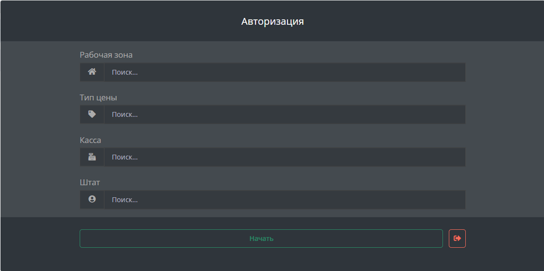Focus the Поиск... placeholder under Штат
544x271 pixels.
(124, 200)
